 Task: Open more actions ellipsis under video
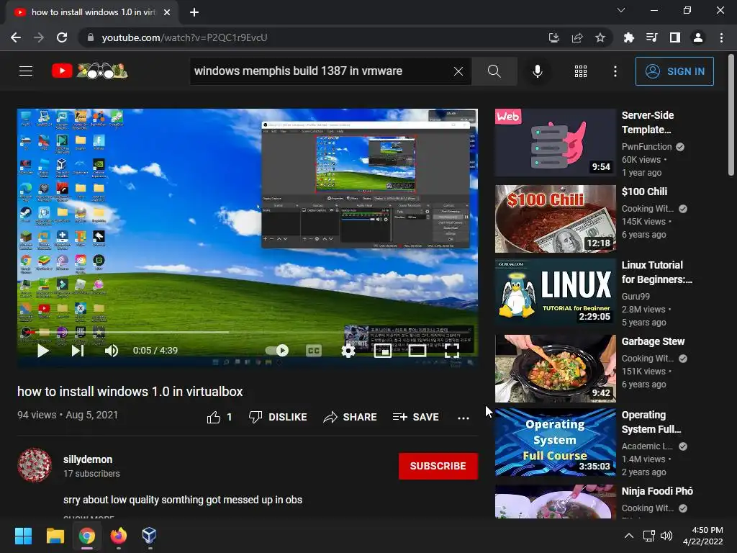(x=464, y=418)
